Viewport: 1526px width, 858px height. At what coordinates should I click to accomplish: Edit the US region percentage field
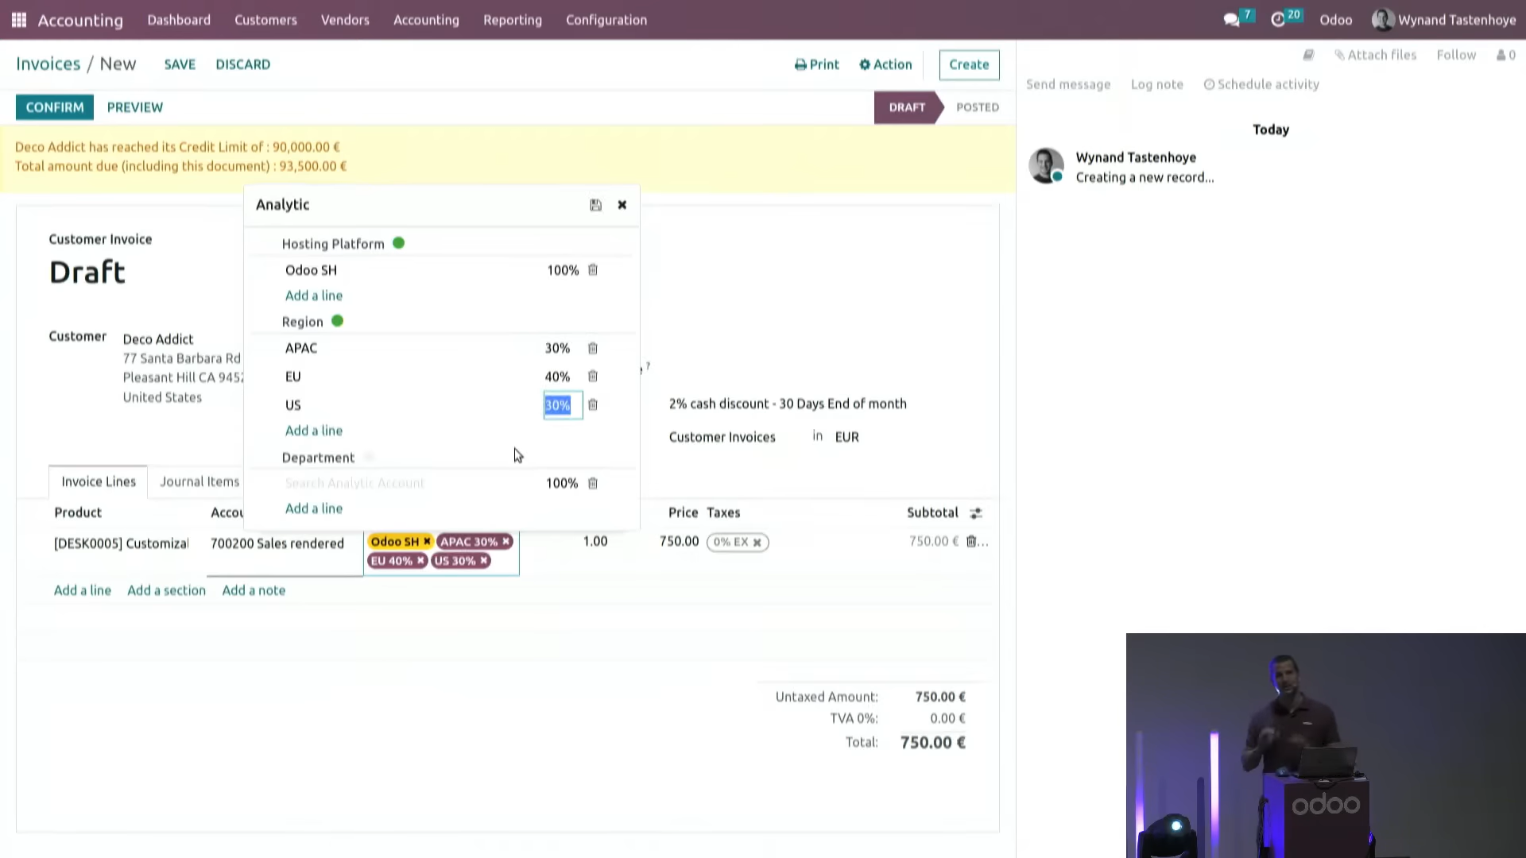[x=563, y=405]
